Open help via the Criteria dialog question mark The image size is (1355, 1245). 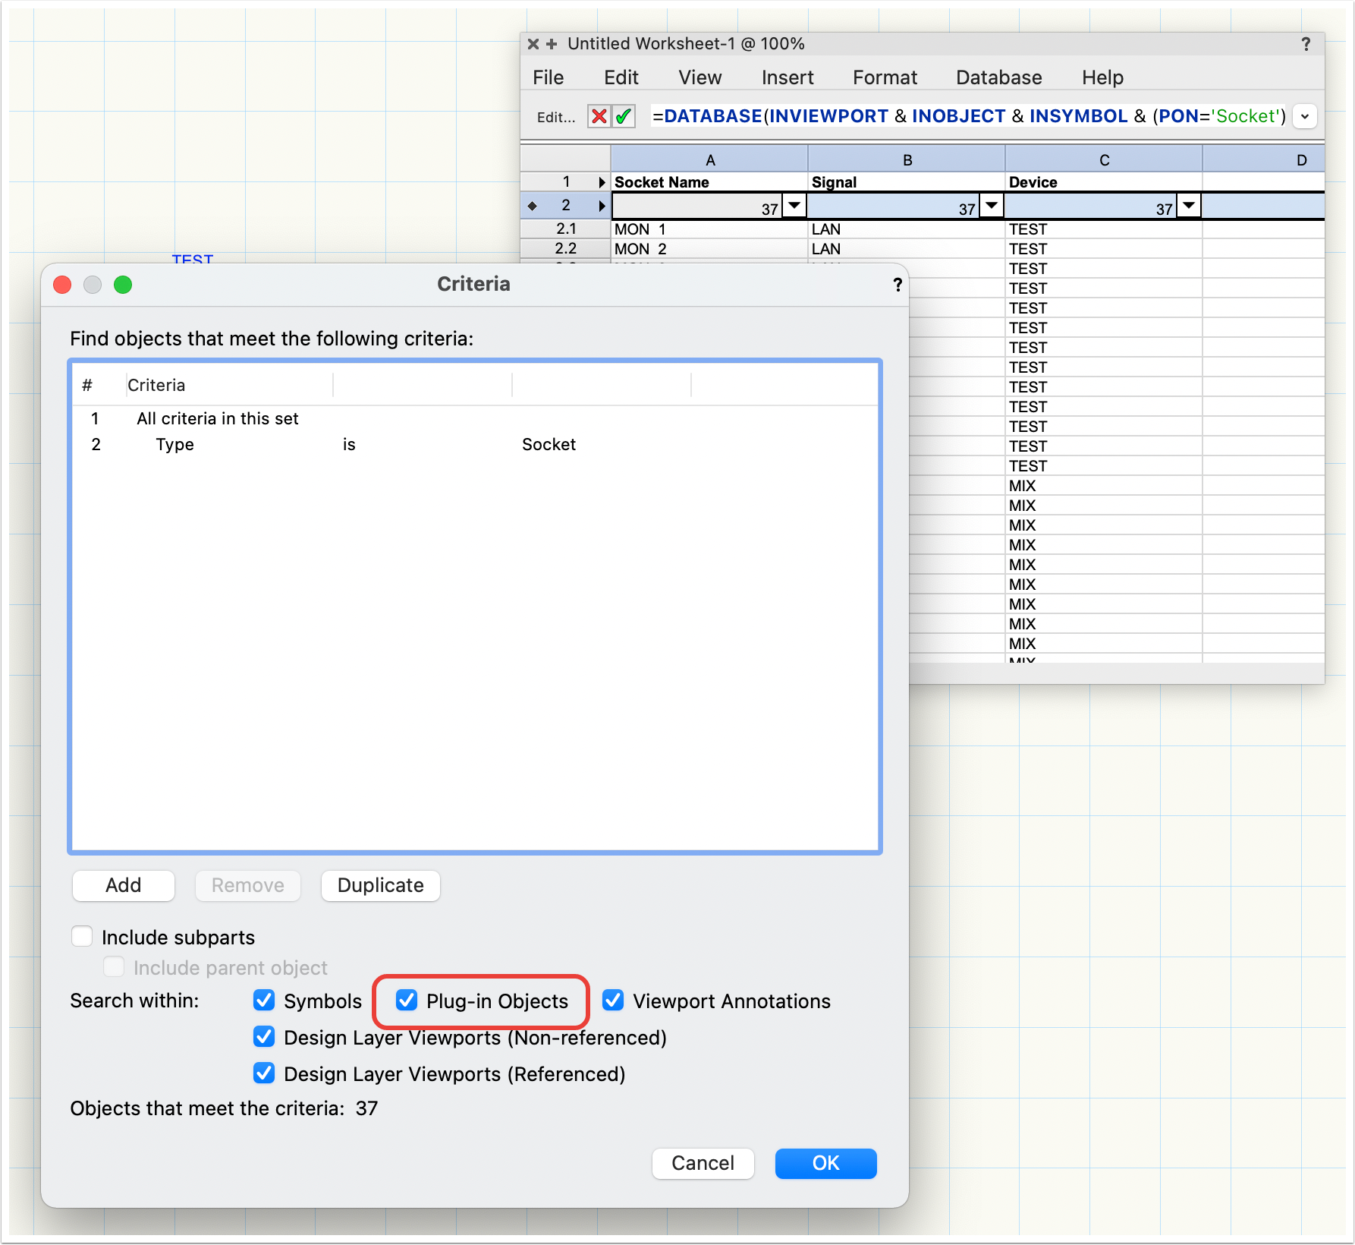(898, 285)
